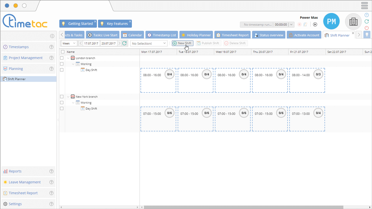This screenshot has width=372, height=209.
Task: Open the hamburger menu icon
Action: click(x=364, y=6)
